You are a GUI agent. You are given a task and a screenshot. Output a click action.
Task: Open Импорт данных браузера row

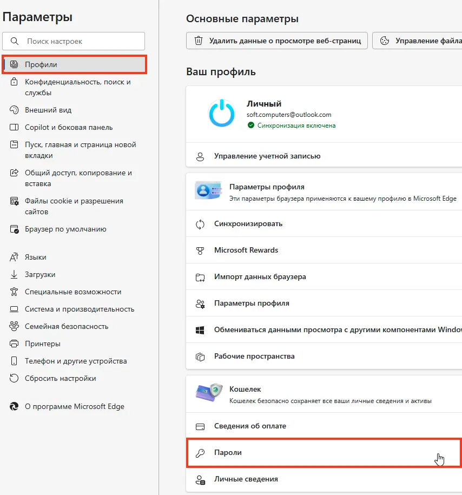coord(324,277)
